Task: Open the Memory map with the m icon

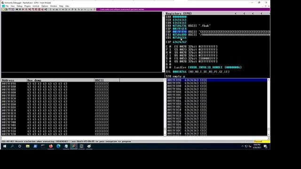Action: click(x=57, y=9)
